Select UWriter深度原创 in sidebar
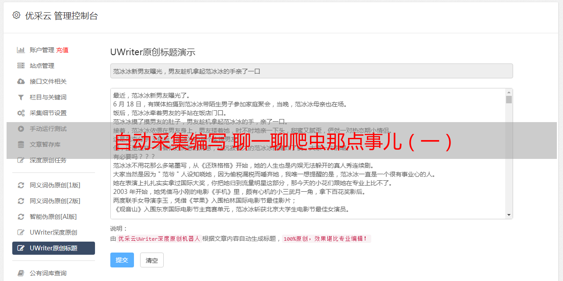The width and height of the screenshot is (563, 281). (53, 232)
